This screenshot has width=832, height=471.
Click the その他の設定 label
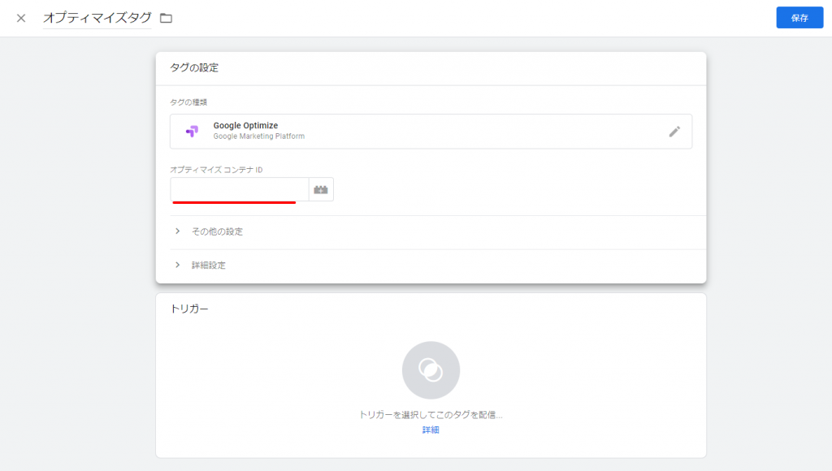(x=217, y=231)
